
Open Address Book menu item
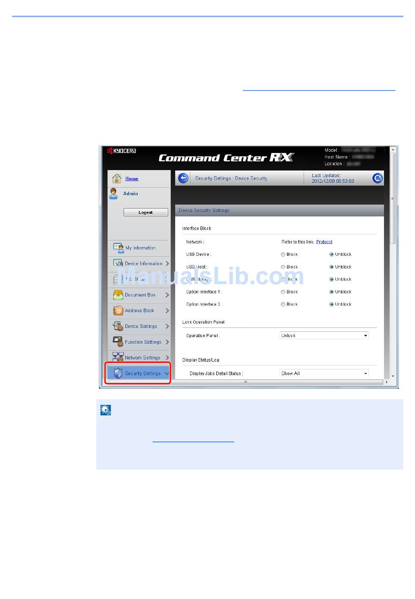tap(139, 311)
